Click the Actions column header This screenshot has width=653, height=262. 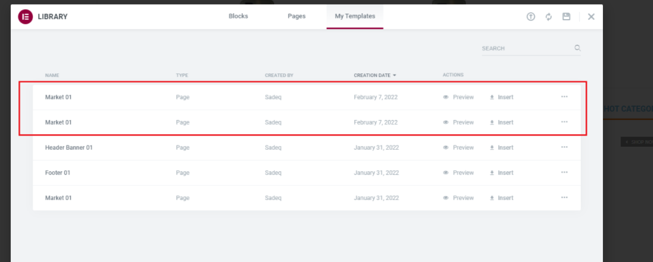coord(453,75)
